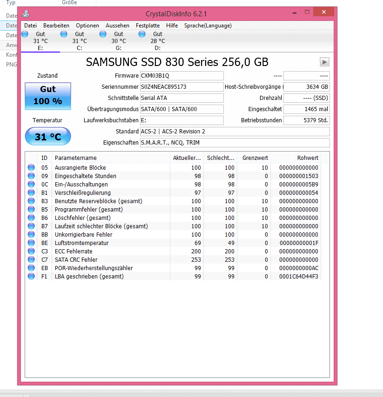Click status icon for SATA CRC Fehler
383x397 pixels.
(x=31, y=259)
